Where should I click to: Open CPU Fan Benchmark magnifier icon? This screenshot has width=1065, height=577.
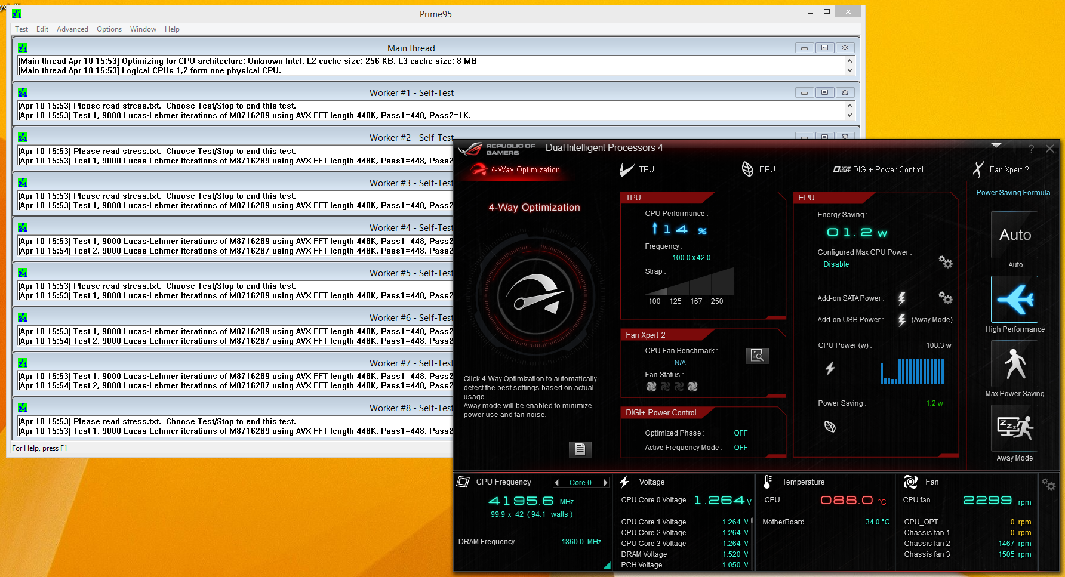[x=757, y=356]
